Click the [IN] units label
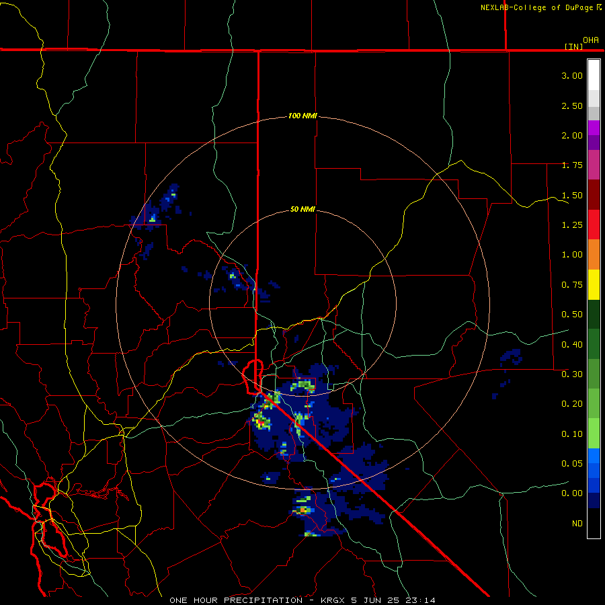 pos(573,46)
